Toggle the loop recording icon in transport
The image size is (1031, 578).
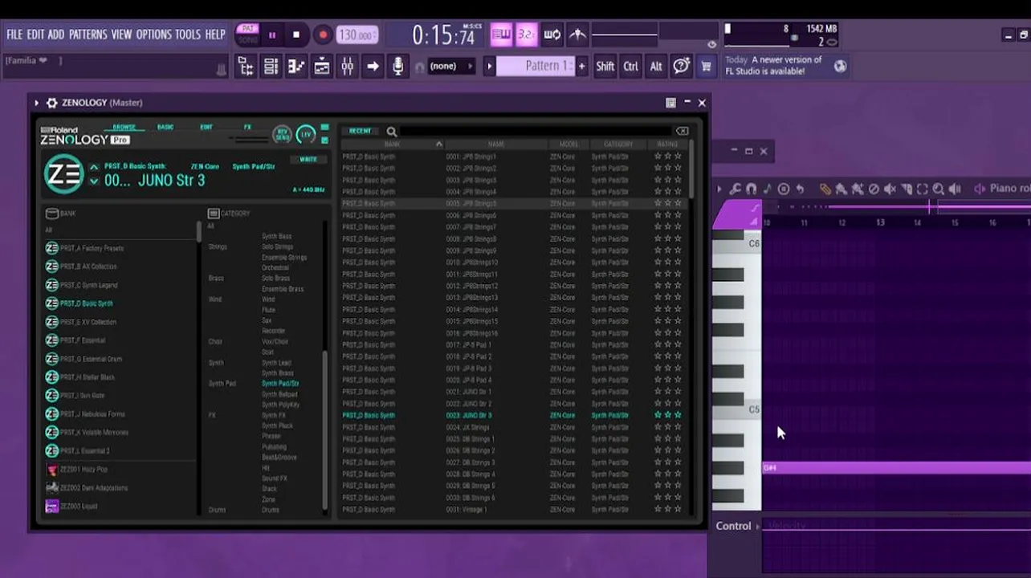click(x=552, y=35)
